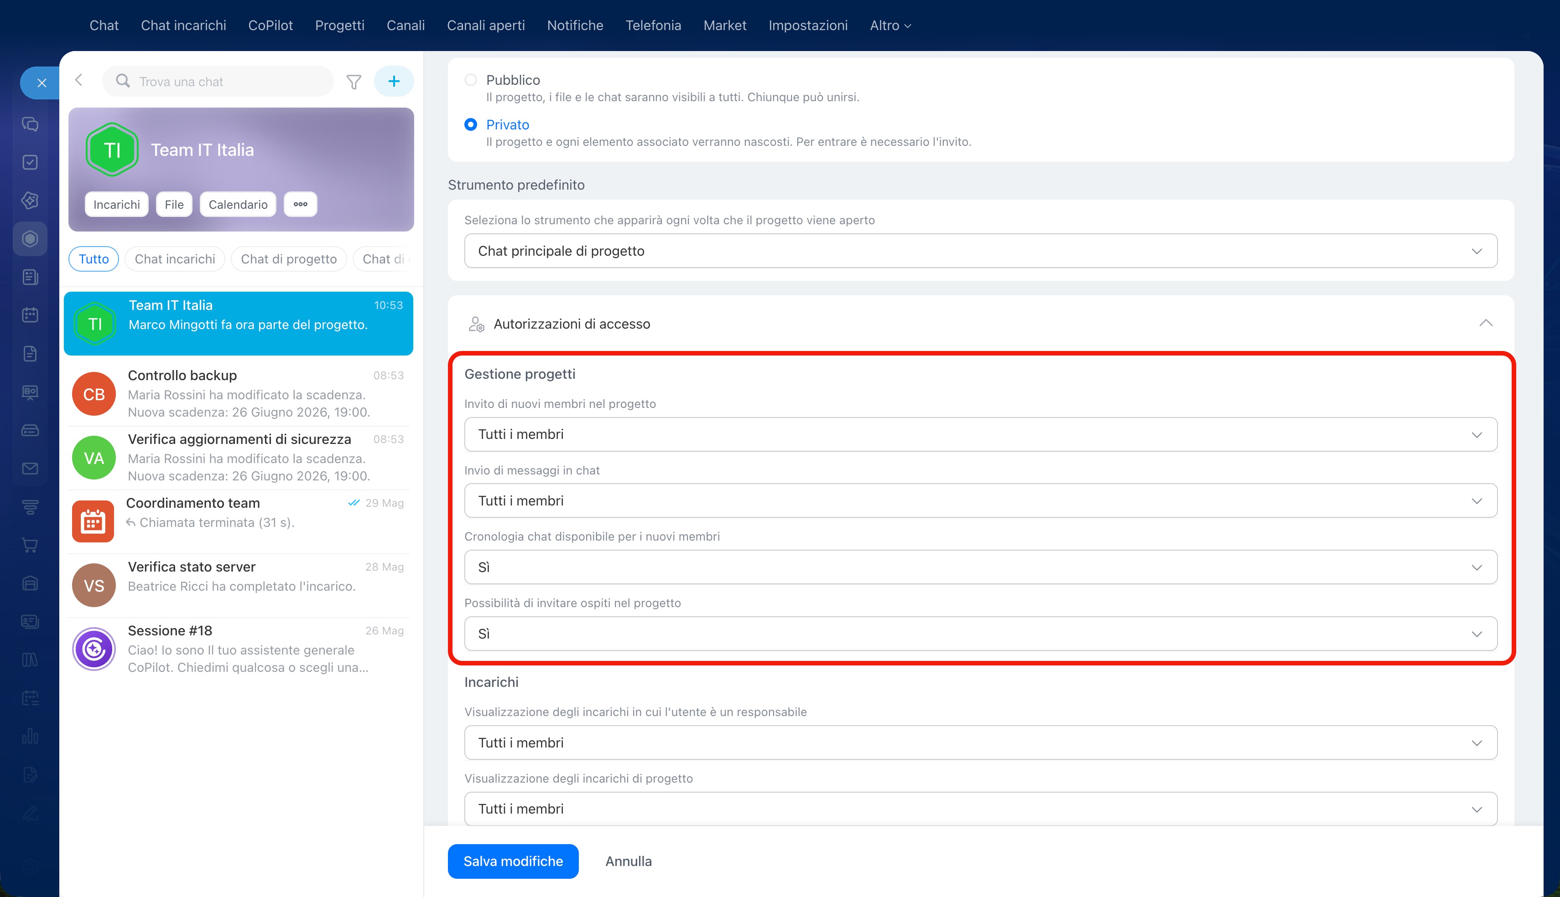Open Market in top navigation

pos(725,25)
